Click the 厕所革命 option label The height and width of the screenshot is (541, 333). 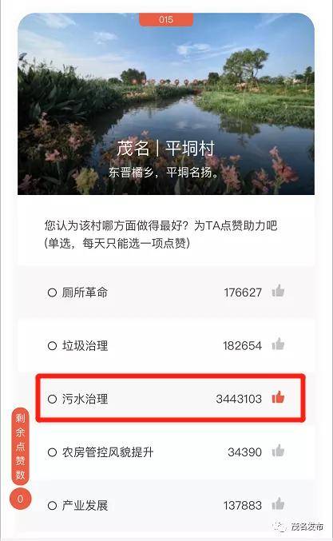tap(85, 292)
